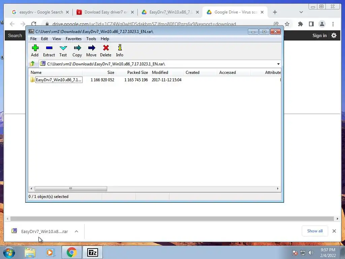Click the 1 166 920 052 size value

[x=102, y=80]
